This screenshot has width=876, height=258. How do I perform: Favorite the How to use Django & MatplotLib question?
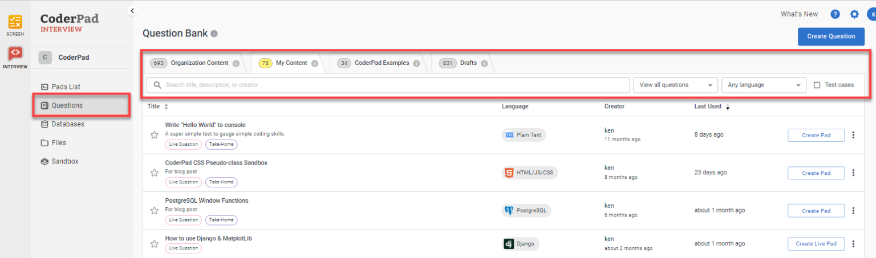tap(154, 244)
